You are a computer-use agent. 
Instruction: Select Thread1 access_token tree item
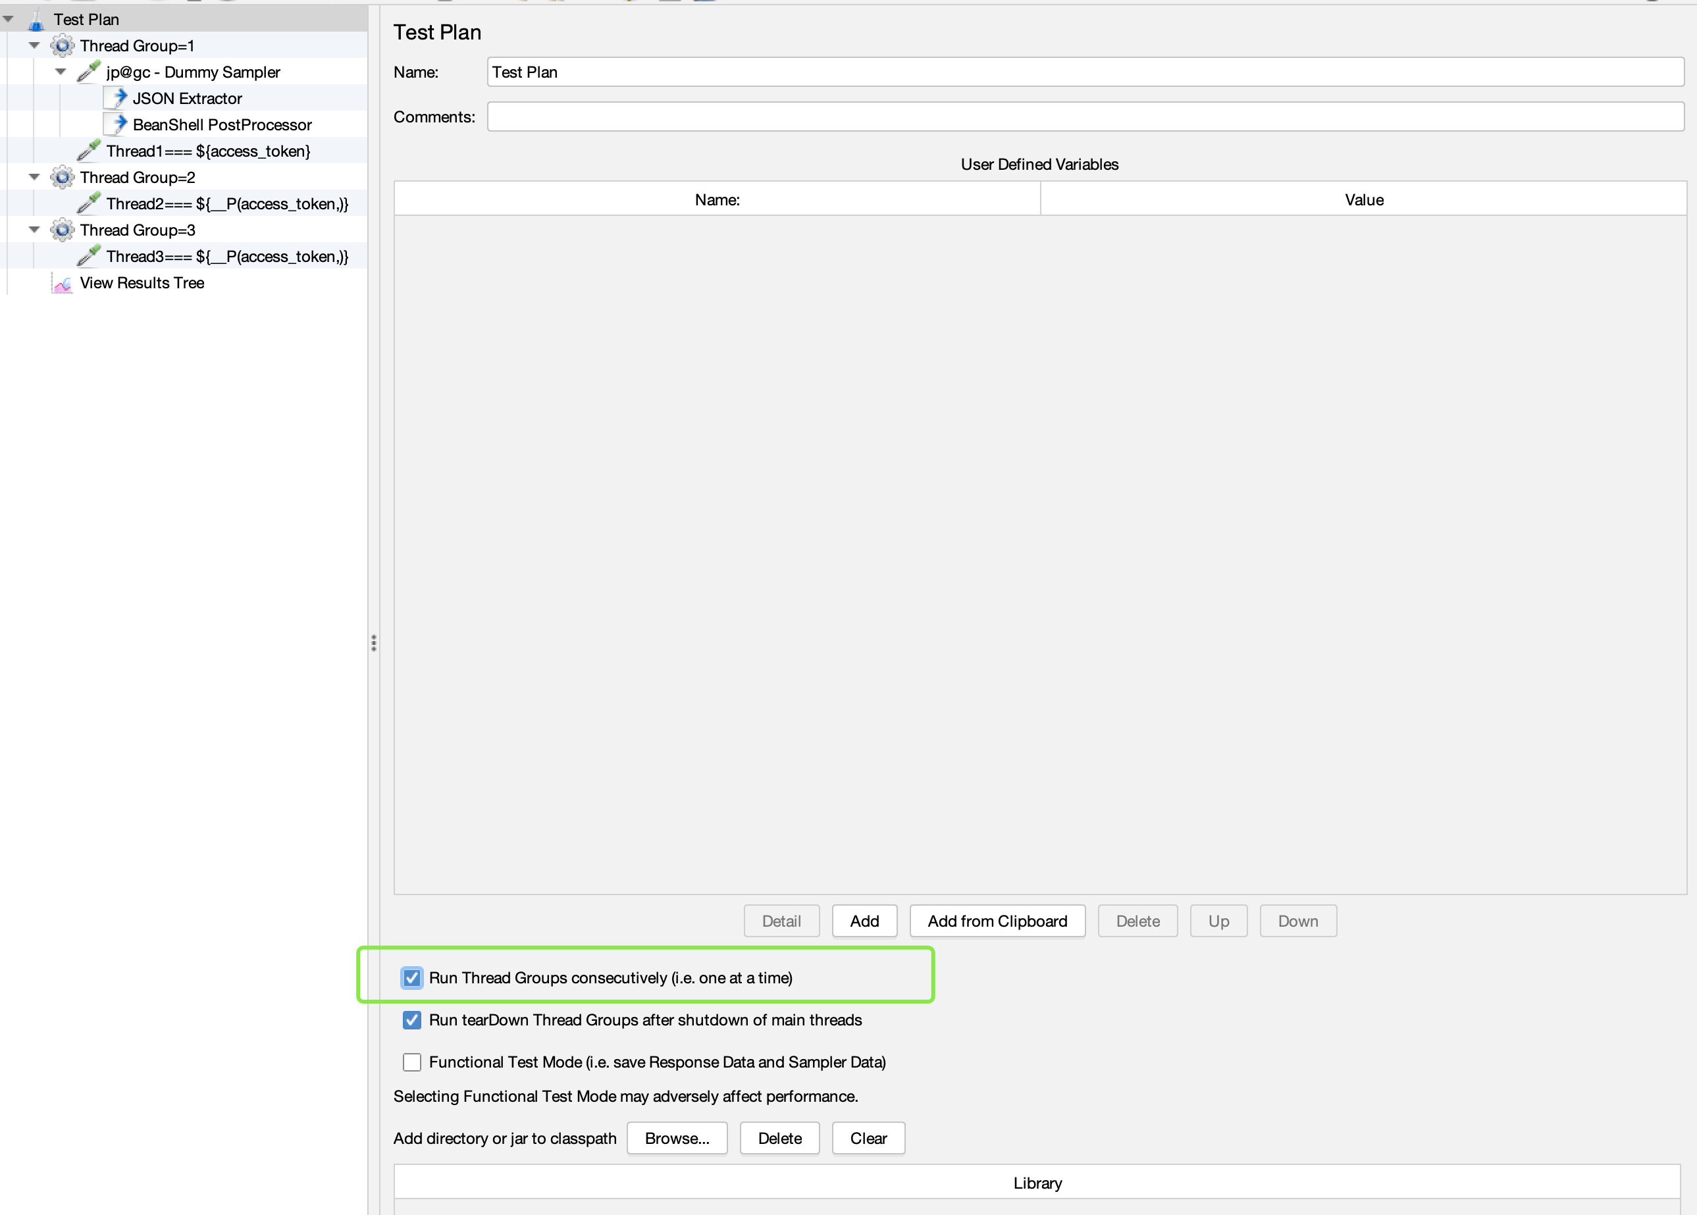[x=208, y=151]
